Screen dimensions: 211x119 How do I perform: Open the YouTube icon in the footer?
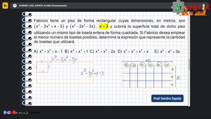point(14,112)
